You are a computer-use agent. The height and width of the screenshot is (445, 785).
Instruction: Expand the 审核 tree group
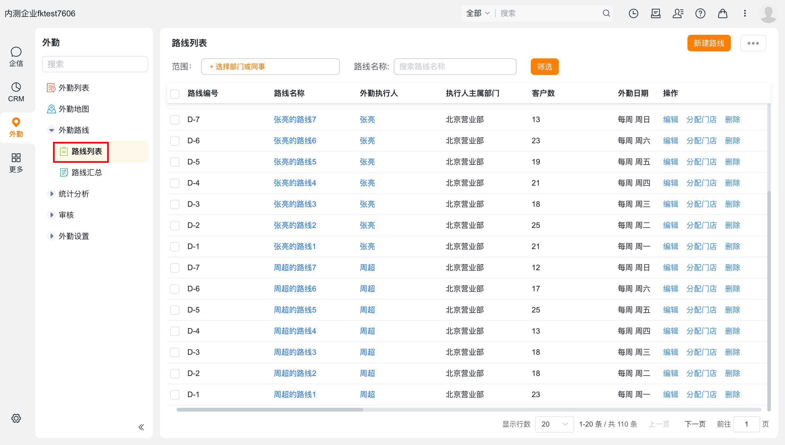pos(51,215)
